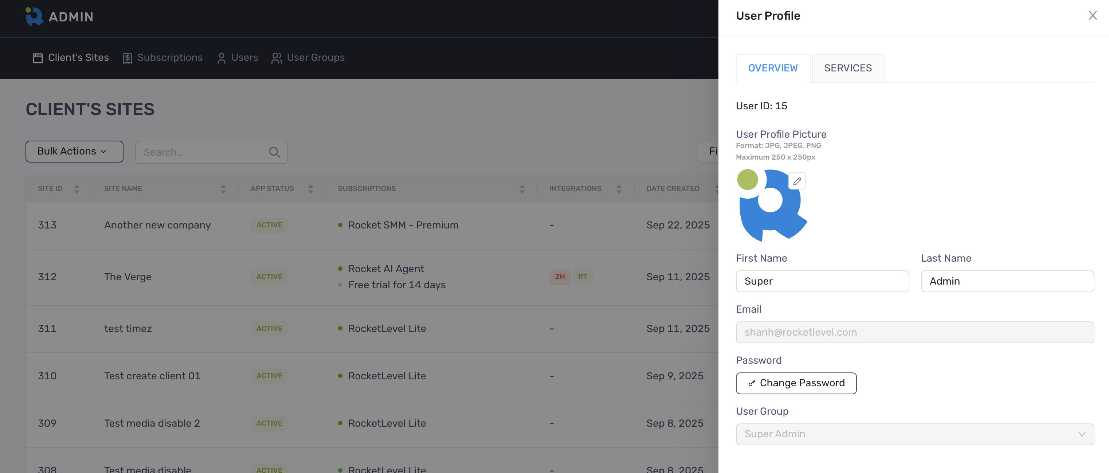Click the Users person icon in the navbar
The height and width of the screenshot is (473, 1109).
click(221, 58)
